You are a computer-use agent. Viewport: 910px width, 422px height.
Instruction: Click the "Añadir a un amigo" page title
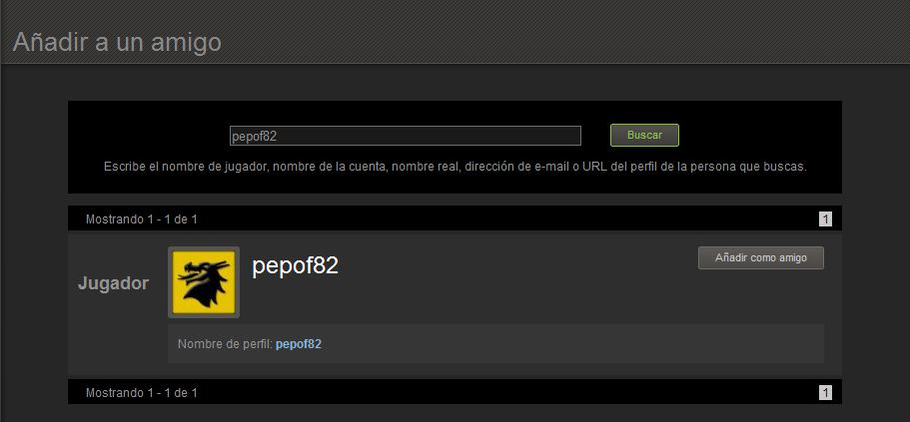117,42
